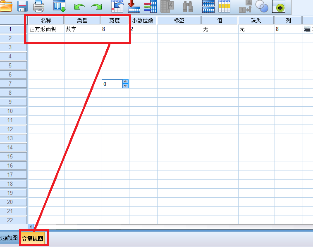This screenshot has width=313, height=247.
Task: Select 无 cell under 值 column
Action: click(220, 29)
